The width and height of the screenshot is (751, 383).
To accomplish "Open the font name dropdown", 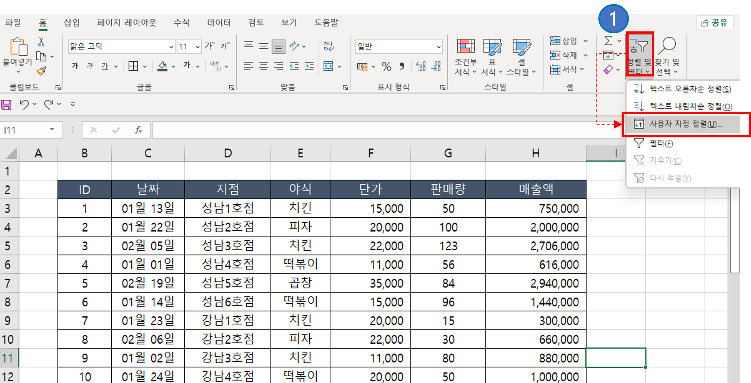I will tap(172, 46).
